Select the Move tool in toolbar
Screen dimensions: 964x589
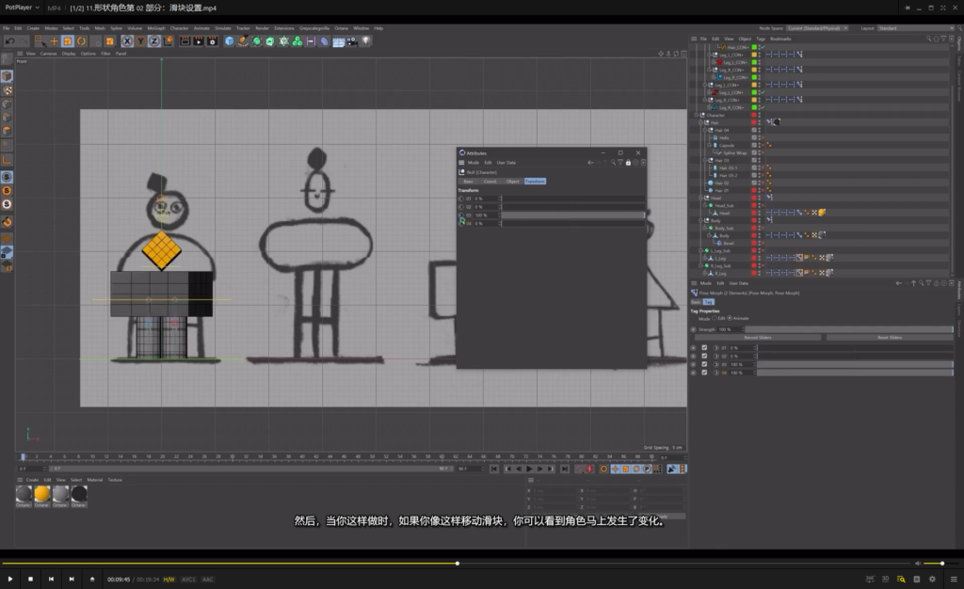tap(55, 41)
